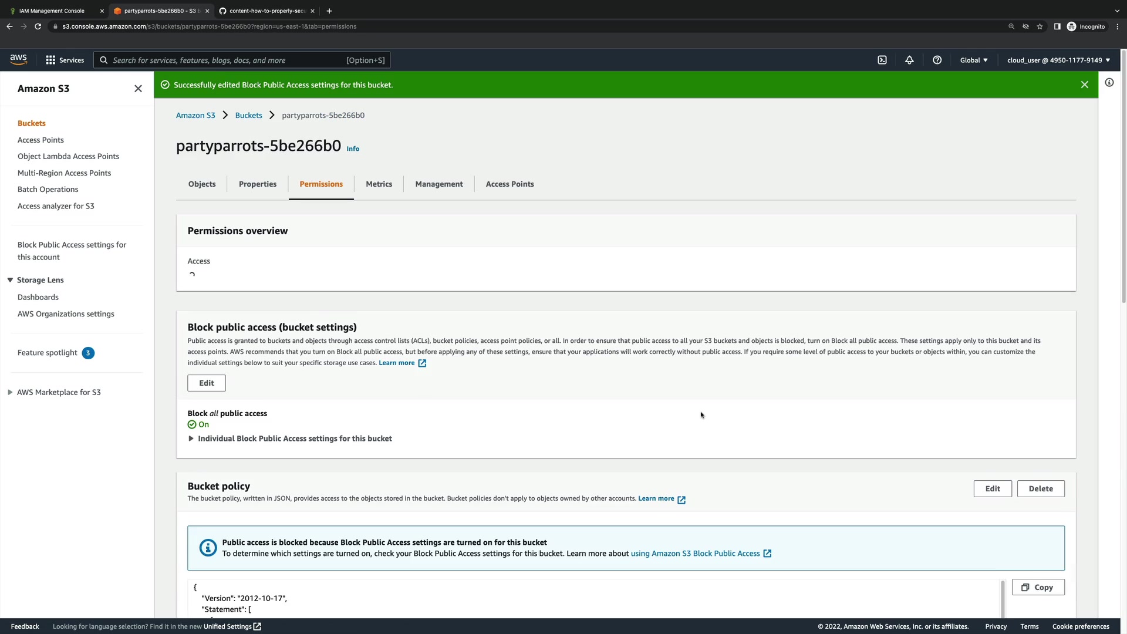Dismiss the green success banner
This screenshot has width=1127, height=634.
click(x=1085, y=85)
